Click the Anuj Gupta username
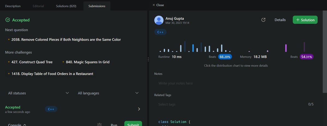 175,19
